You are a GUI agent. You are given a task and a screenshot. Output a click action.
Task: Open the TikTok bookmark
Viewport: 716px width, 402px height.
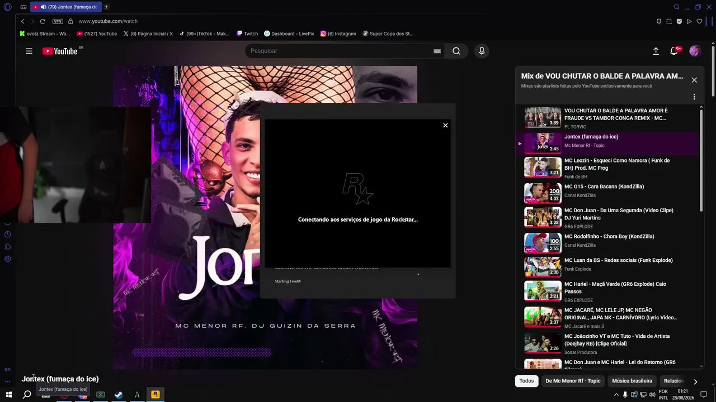[204, 33]
